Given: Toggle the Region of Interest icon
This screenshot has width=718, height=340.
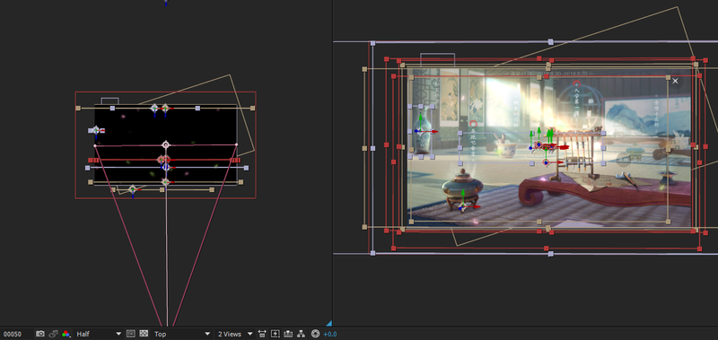Looking at the screenshot, I should click(x=130, y=334).
